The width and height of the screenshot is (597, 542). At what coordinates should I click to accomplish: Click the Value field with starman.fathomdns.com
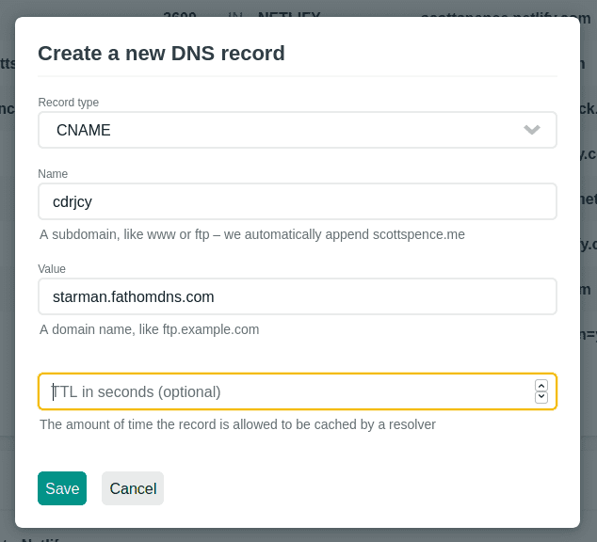(x=297, y=296)
